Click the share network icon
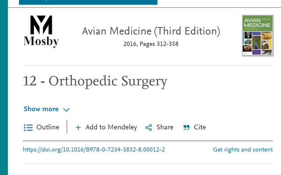 click(149, 128)
